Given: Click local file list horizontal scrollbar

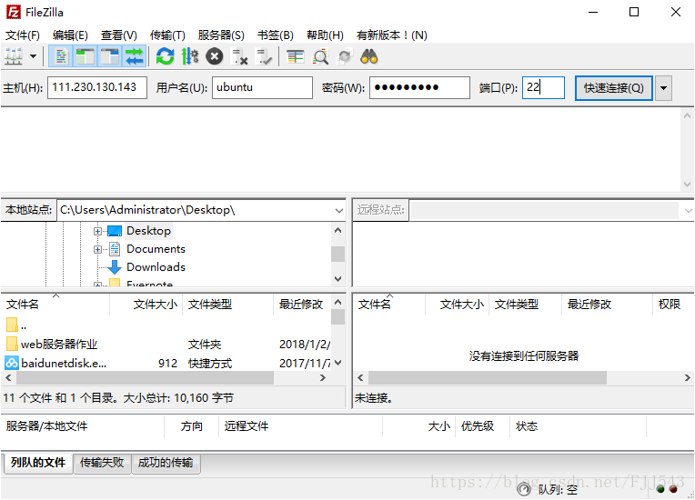Looking at the screenshot, I should [x=145, y=378].
